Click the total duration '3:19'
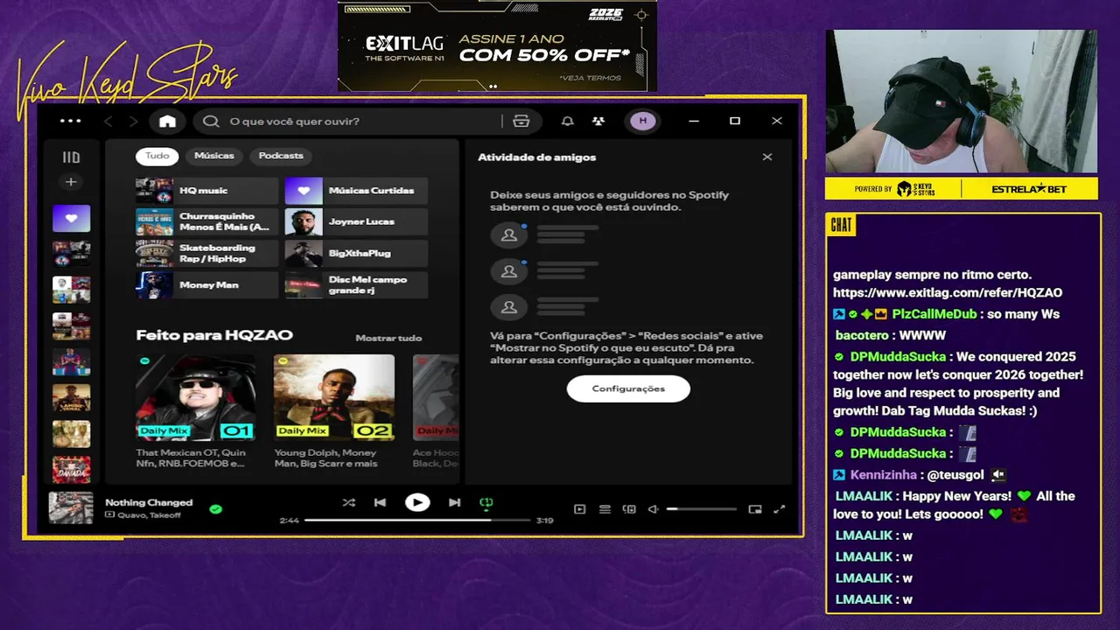 pyautogui.click(x=544, y=521)
